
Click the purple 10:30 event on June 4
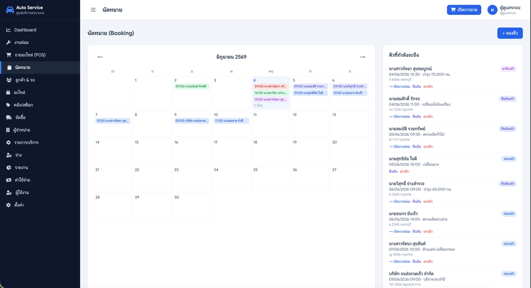(x=270, y=100)
